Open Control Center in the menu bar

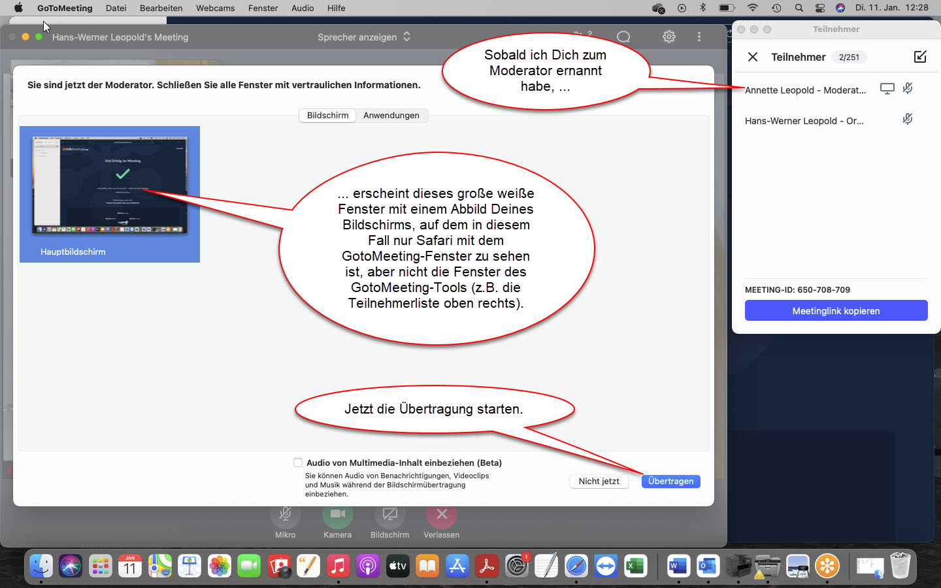[x=819, y=8]
